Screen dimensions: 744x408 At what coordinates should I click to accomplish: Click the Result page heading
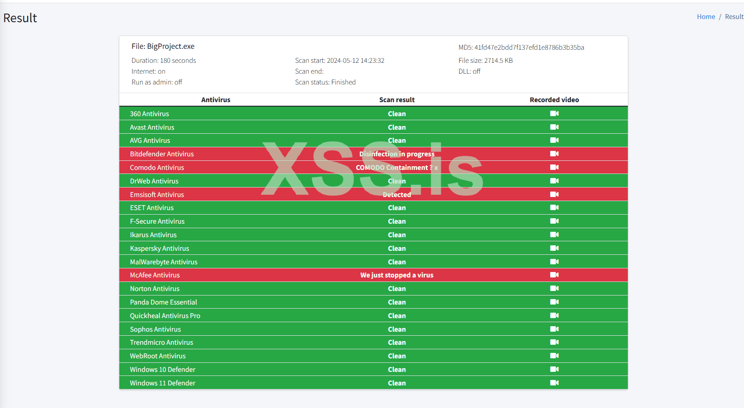(20, 18)
